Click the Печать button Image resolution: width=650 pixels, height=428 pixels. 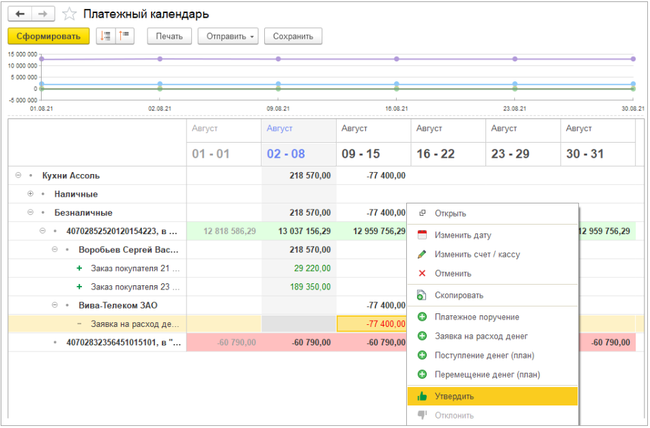pyautogui.click(x=169, y=36)
